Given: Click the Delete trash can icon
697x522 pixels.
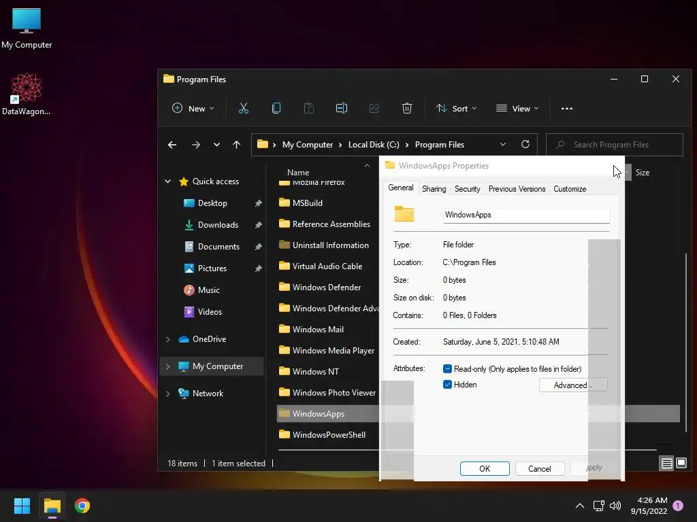Looking at the screenshot, I should tap(407, 108).
